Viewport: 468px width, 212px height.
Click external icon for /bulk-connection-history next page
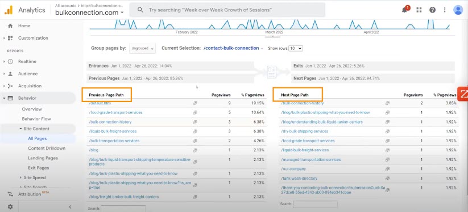[387, 103]
